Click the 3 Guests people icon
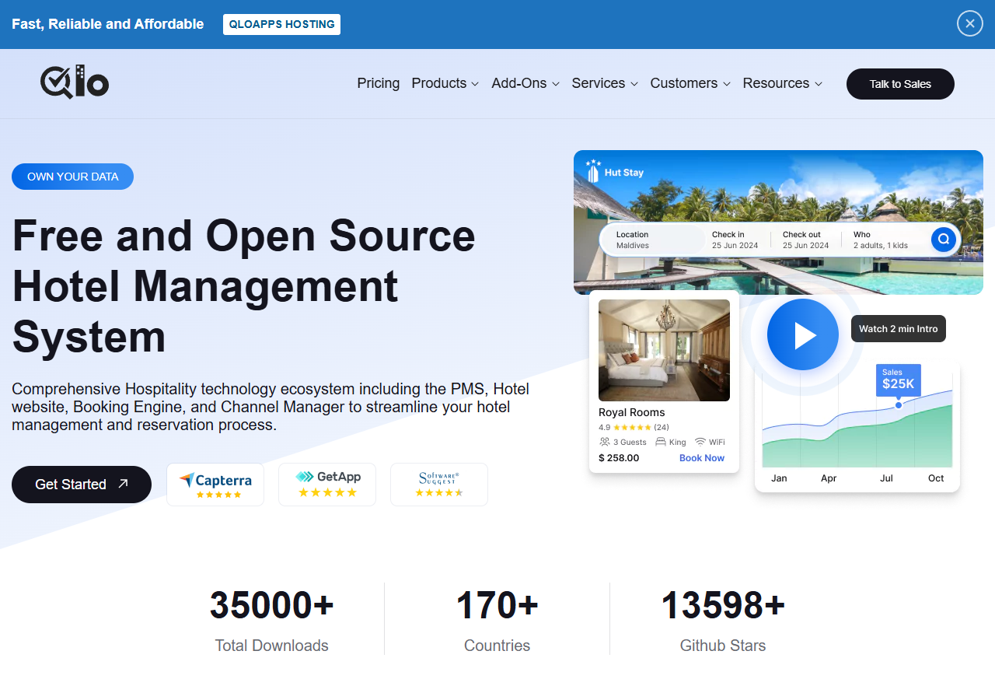995x700 pixels. coord(605,442)
